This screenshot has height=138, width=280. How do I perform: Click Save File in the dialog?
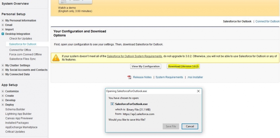point(171,127)
